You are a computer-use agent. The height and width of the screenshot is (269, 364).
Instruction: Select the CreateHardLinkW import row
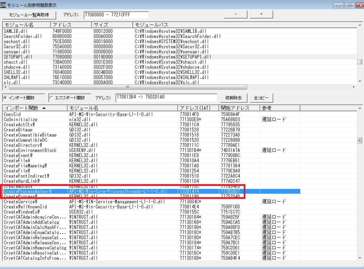point(151,181)
